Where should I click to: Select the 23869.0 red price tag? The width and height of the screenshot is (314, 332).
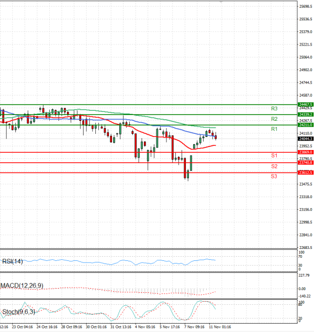click(306, 152)
